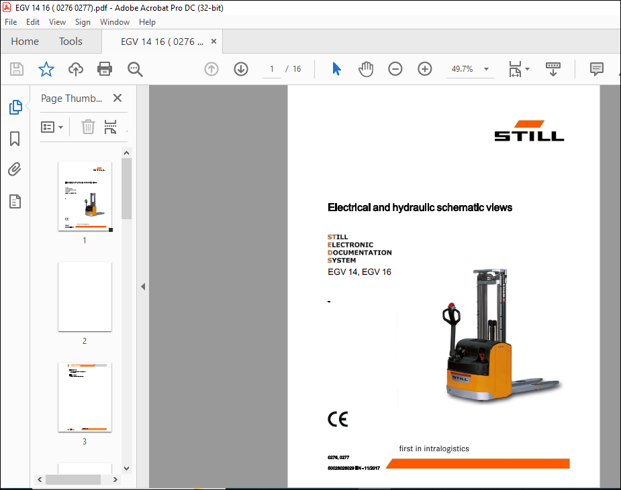
Task: Select page 2 thumbnail
Action: [85, 296]
